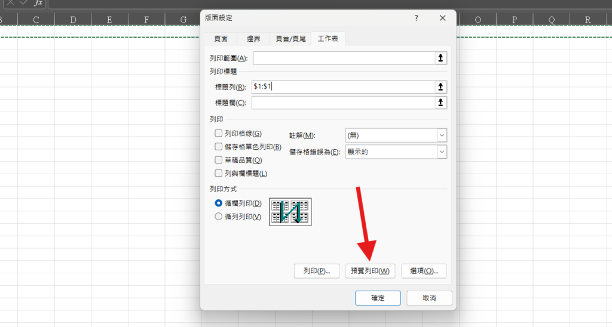Switch to the 頁面 tab
The image size is (612, 327).
pyautogui.click(x=221, y=39)
